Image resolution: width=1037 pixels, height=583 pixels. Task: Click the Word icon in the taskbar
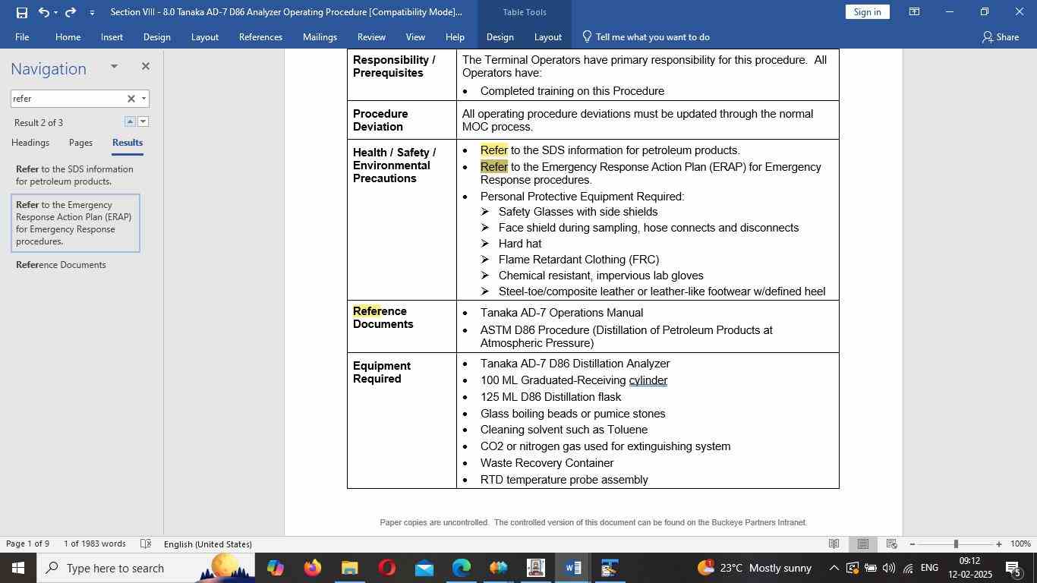pos(573,568)
